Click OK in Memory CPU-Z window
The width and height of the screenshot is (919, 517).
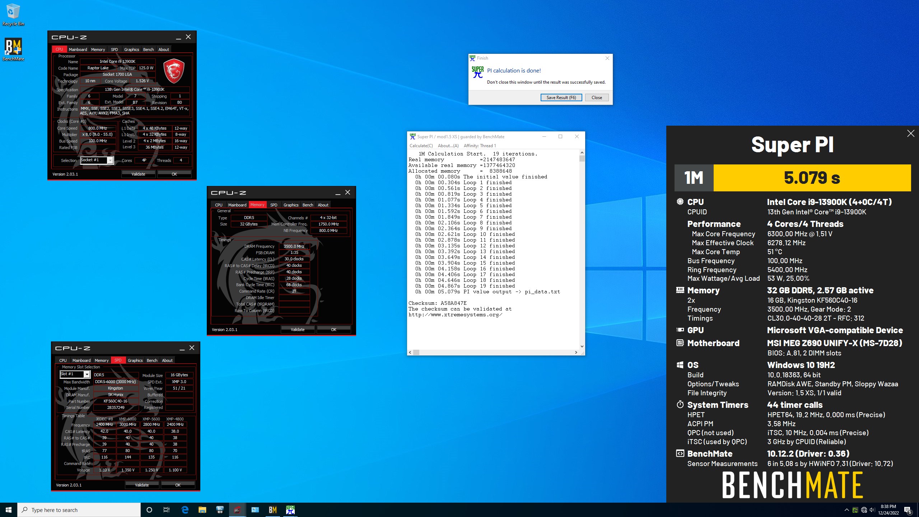(333, 330)
